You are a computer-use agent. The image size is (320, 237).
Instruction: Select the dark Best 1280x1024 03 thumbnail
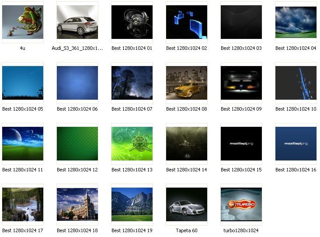click(x=241, y=22)
